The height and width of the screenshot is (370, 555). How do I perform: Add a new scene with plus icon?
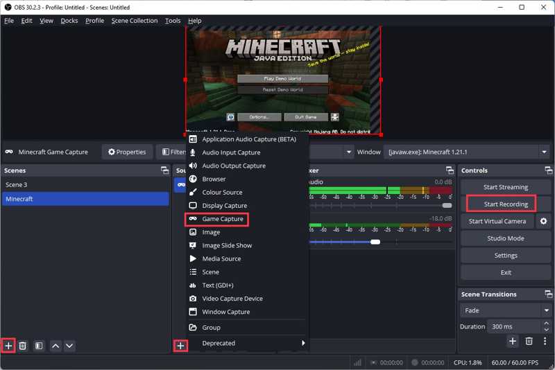pos(8,345)
